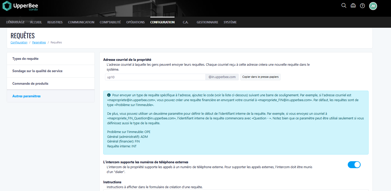
Task: Open the toolbox icon in header
Action: pos(353,6)
